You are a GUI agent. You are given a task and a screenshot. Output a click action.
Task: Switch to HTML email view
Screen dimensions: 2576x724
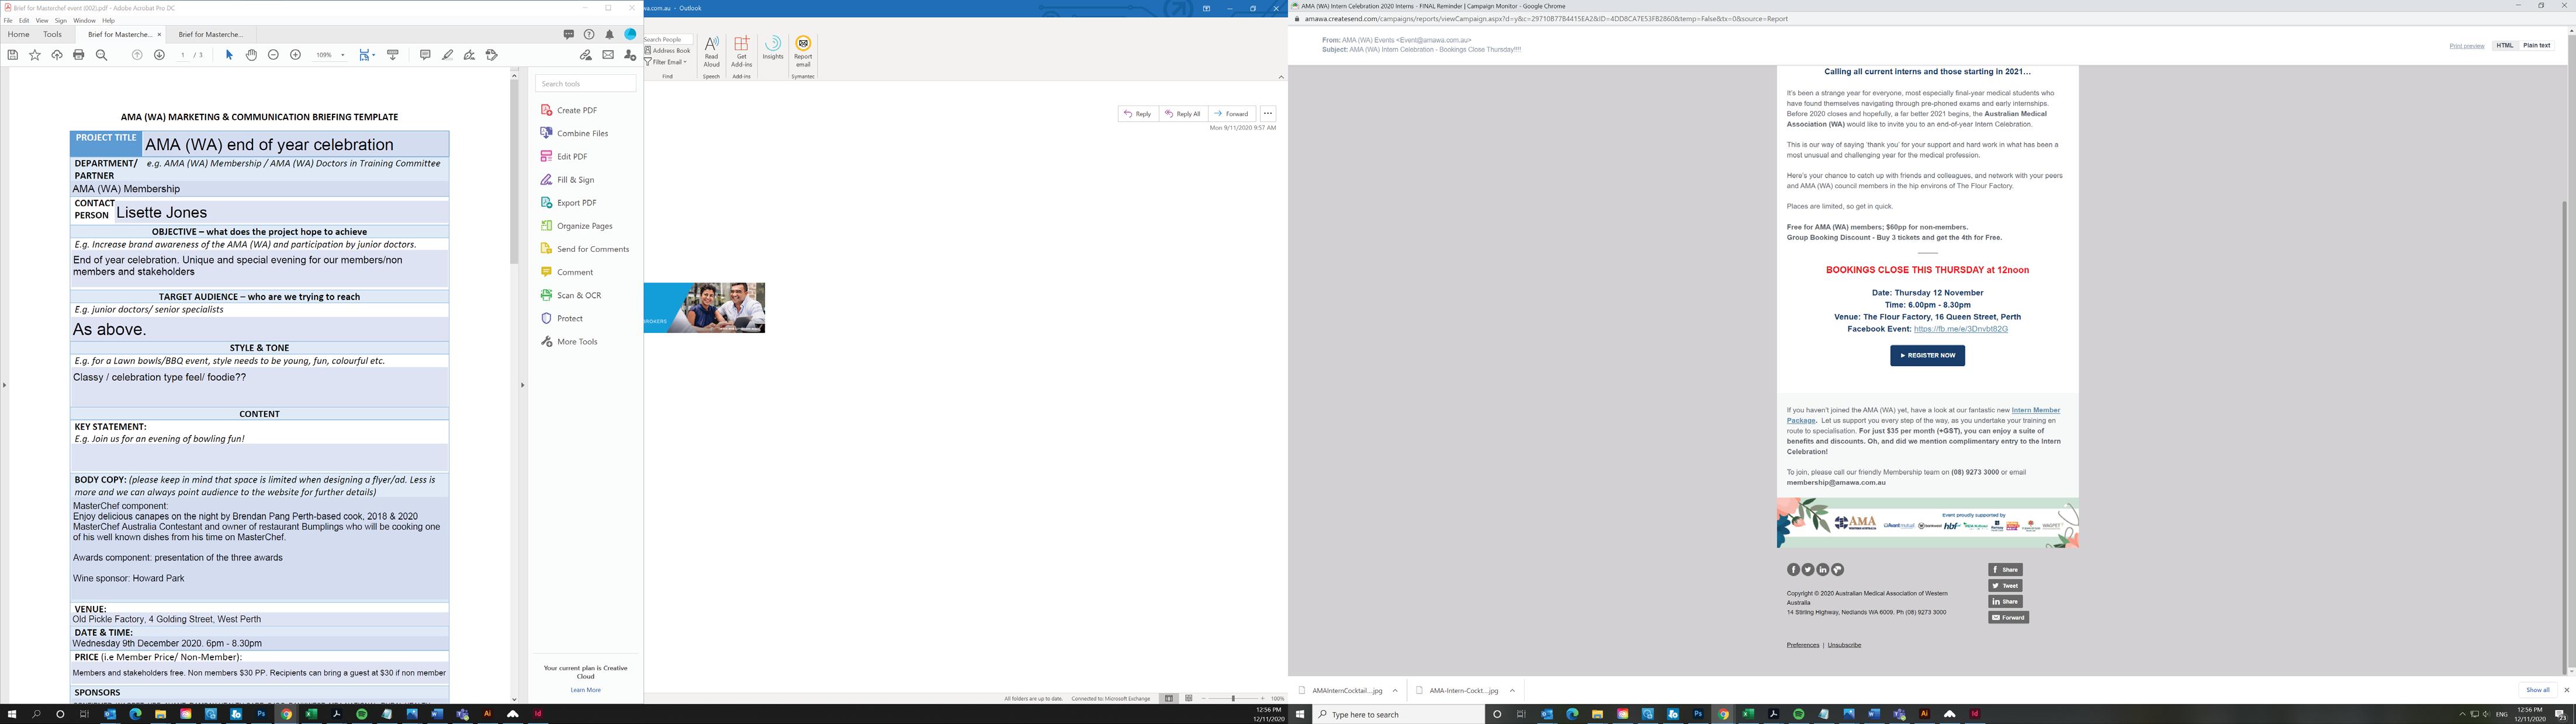click(x=2504, y=45)
